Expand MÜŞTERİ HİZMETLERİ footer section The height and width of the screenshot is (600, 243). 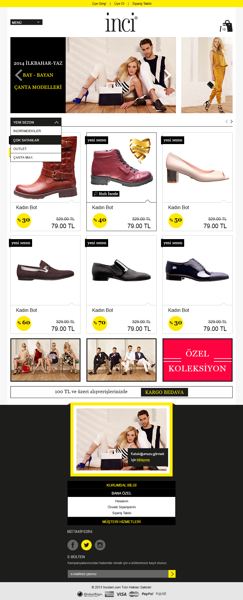click(121, 522)
